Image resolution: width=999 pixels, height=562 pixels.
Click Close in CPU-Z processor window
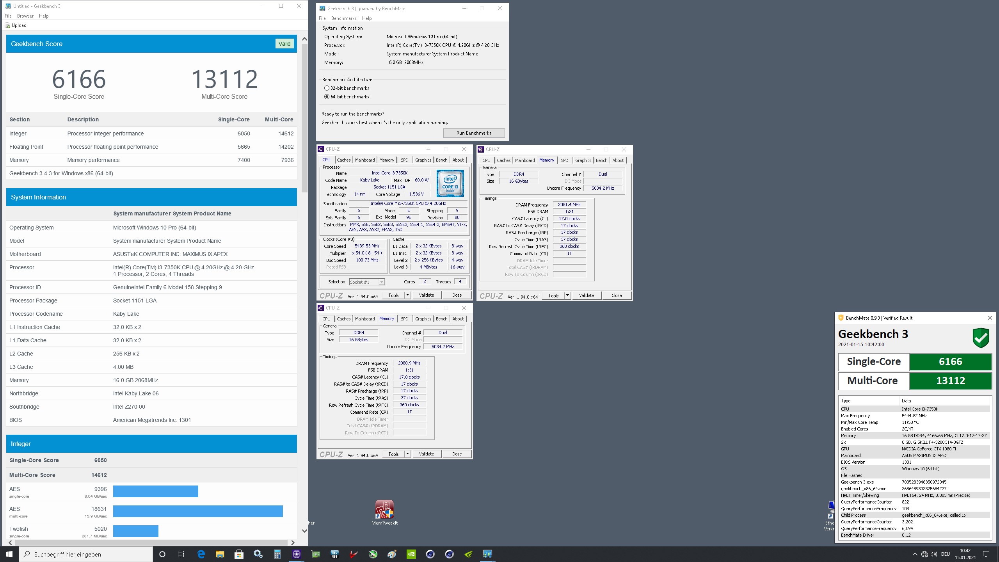pyautogui.click(x=457, y=295)
